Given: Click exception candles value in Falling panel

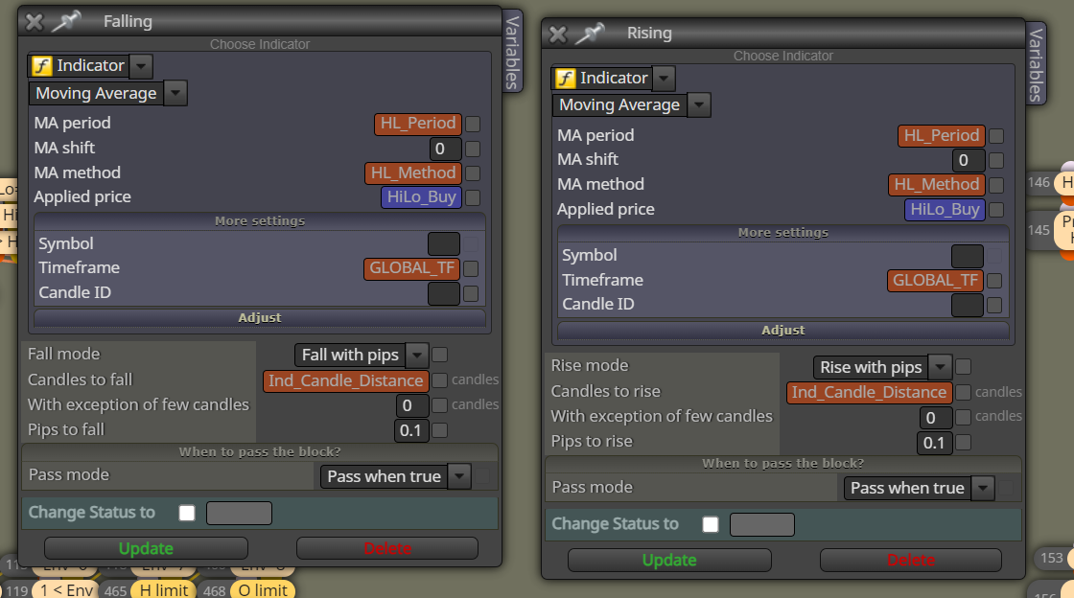Looking at the screenshot, I should [x=412, y=405].
